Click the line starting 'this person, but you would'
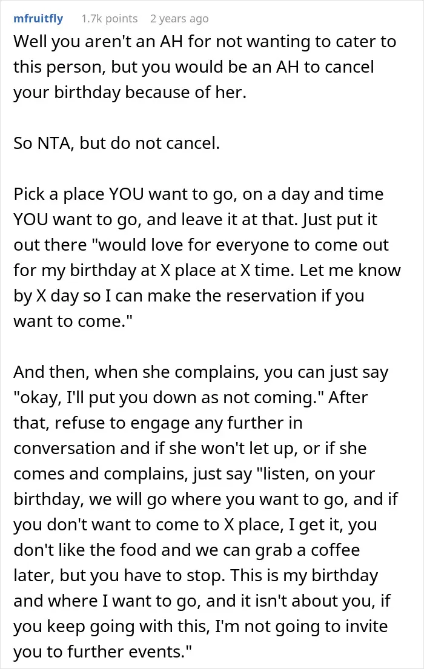424x669 pixels. coord(193,67)
